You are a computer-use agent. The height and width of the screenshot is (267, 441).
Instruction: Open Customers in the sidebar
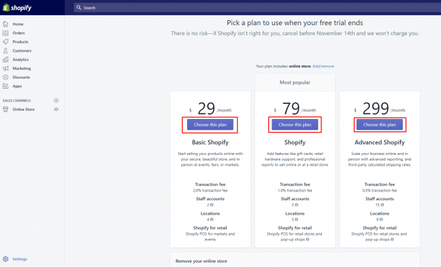(x=22, y=50)
